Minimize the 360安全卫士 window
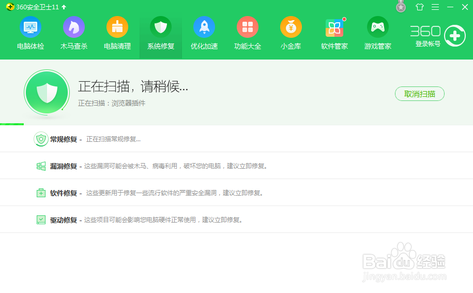This screenshot has height=293, width=473. [x=450, y=7]
